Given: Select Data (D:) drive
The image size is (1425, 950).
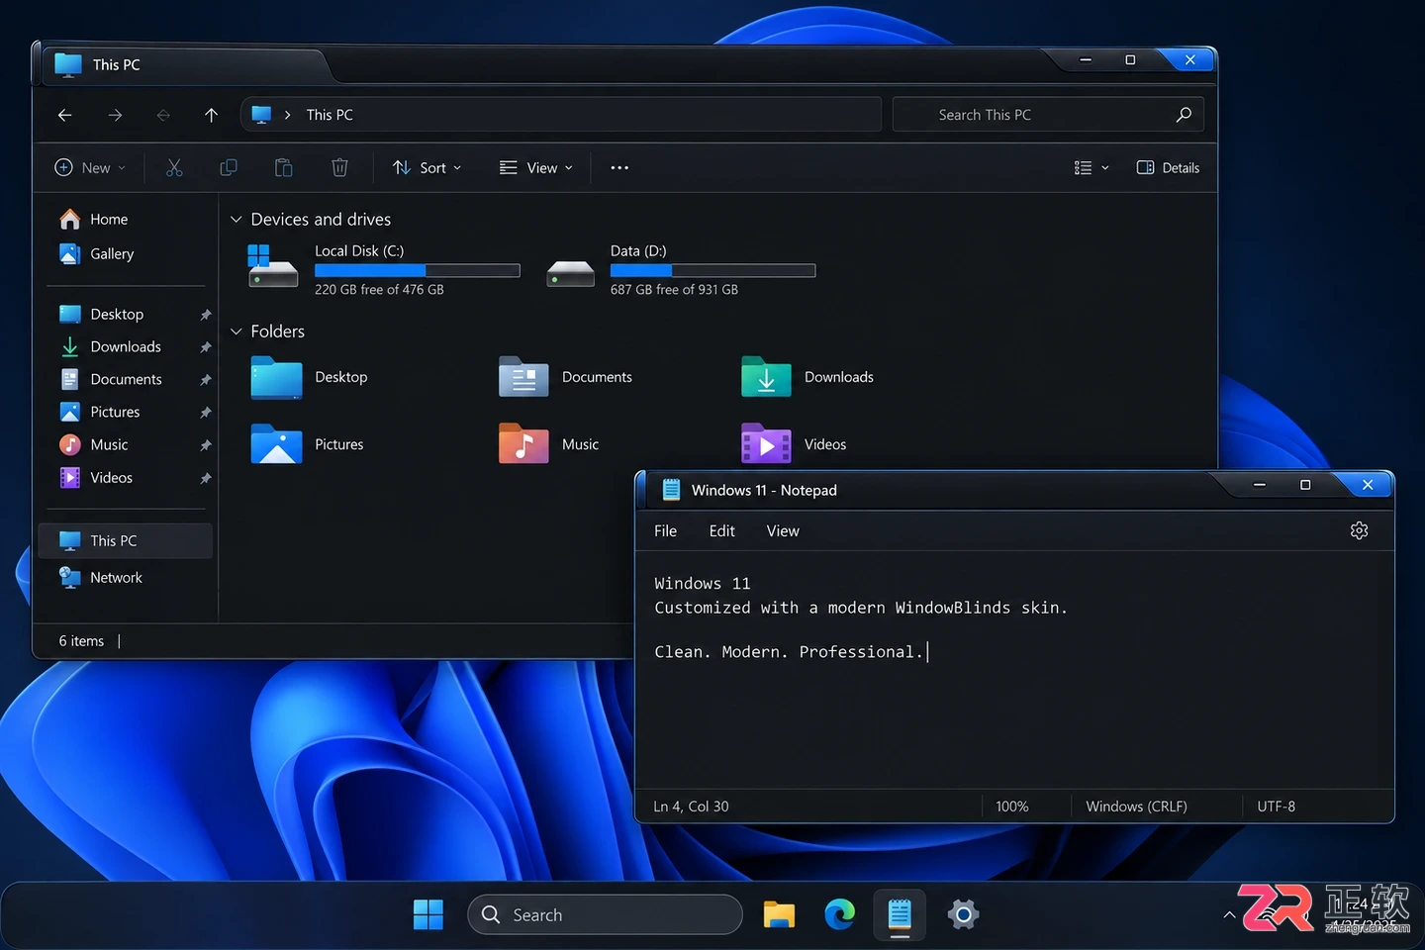Looking at the screenshot, I should 681,269.
